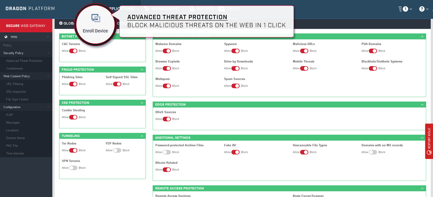The image size is (433, 197).
Task: Toggle Malicious URLs switch
Action: pyautogui.click(x=304, y=51)
